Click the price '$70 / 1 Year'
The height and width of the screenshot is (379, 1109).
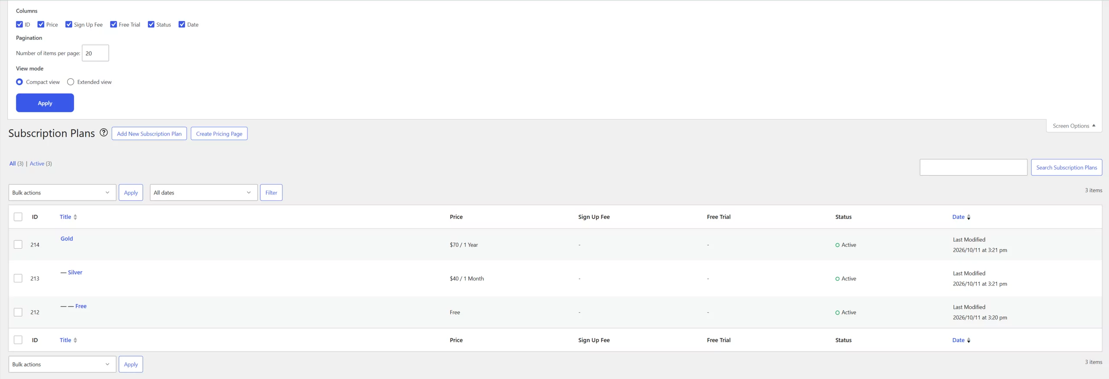[x=464, y=245]
